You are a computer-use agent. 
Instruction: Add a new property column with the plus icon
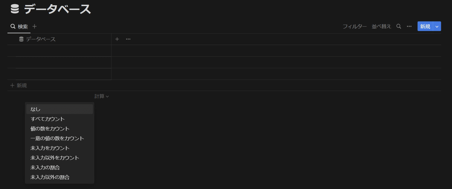[117, 39]
